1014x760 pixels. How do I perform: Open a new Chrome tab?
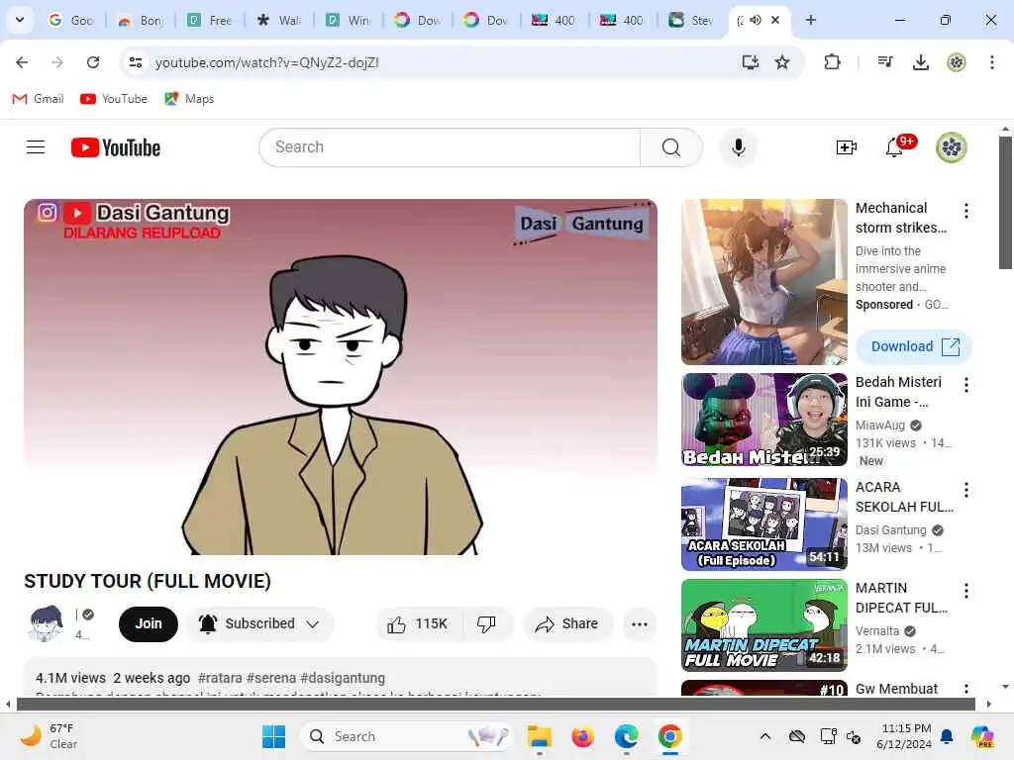click(810, 20)
